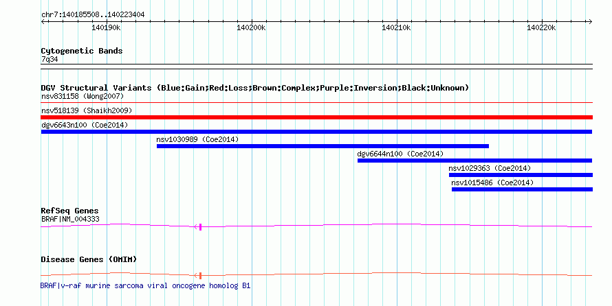Click the 7q34 band label
This screenshot has width=612, height=306.
coord(50,60)
